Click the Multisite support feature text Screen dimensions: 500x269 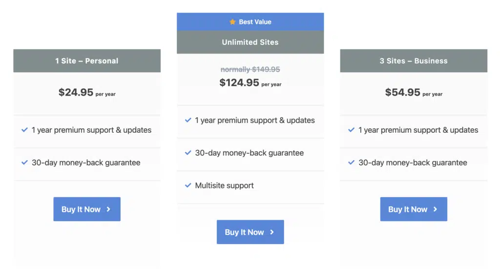224,186
